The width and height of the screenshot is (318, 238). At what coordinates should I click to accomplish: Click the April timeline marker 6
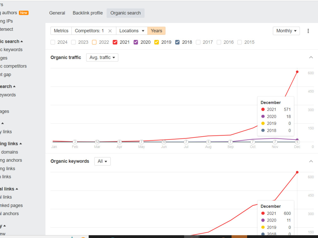(120, 142)
